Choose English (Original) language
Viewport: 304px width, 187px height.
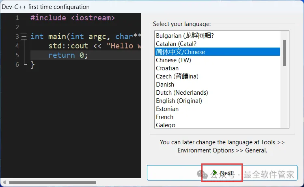(217, 101)
